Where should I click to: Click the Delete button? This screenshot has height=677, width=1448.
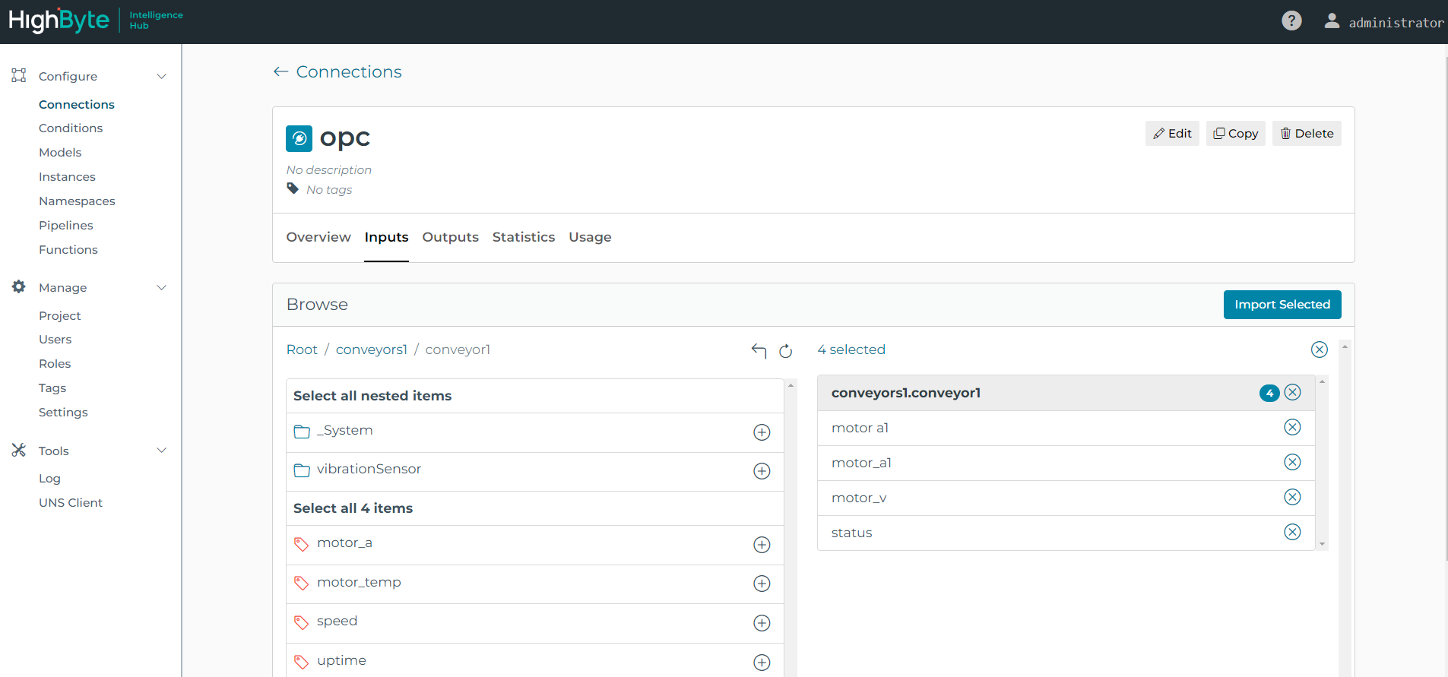pyautogui.click(x=1307, y=133)
